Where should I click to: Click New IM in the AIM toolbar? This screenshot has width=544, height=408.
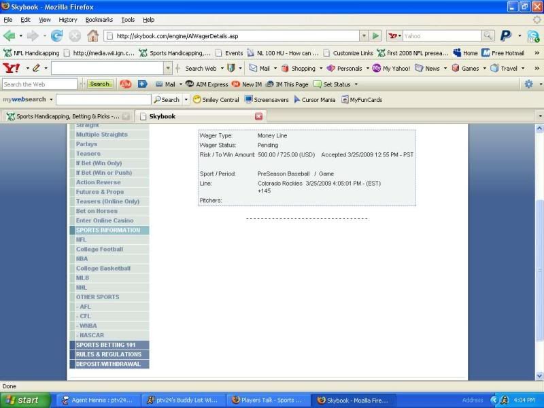tap(247, 84)
